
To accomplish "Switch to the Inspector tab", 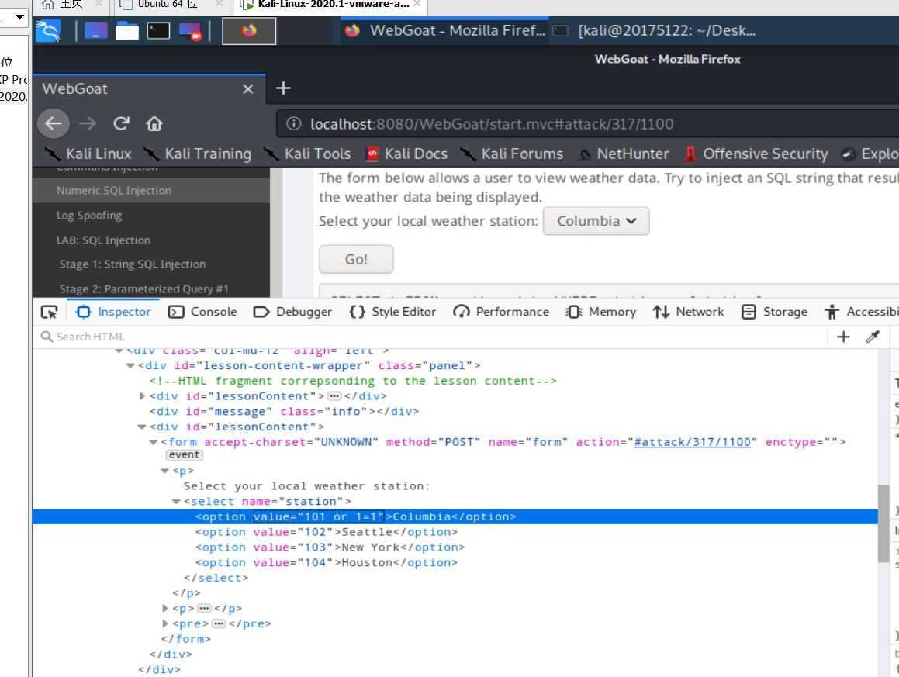I will (113, 312).
